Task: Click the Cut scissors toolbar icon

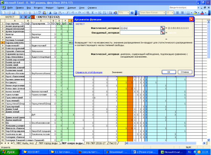Action: pos(50,13)
